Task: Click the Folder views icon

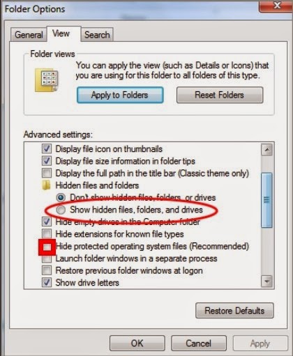Action: (x=47, y=79)
